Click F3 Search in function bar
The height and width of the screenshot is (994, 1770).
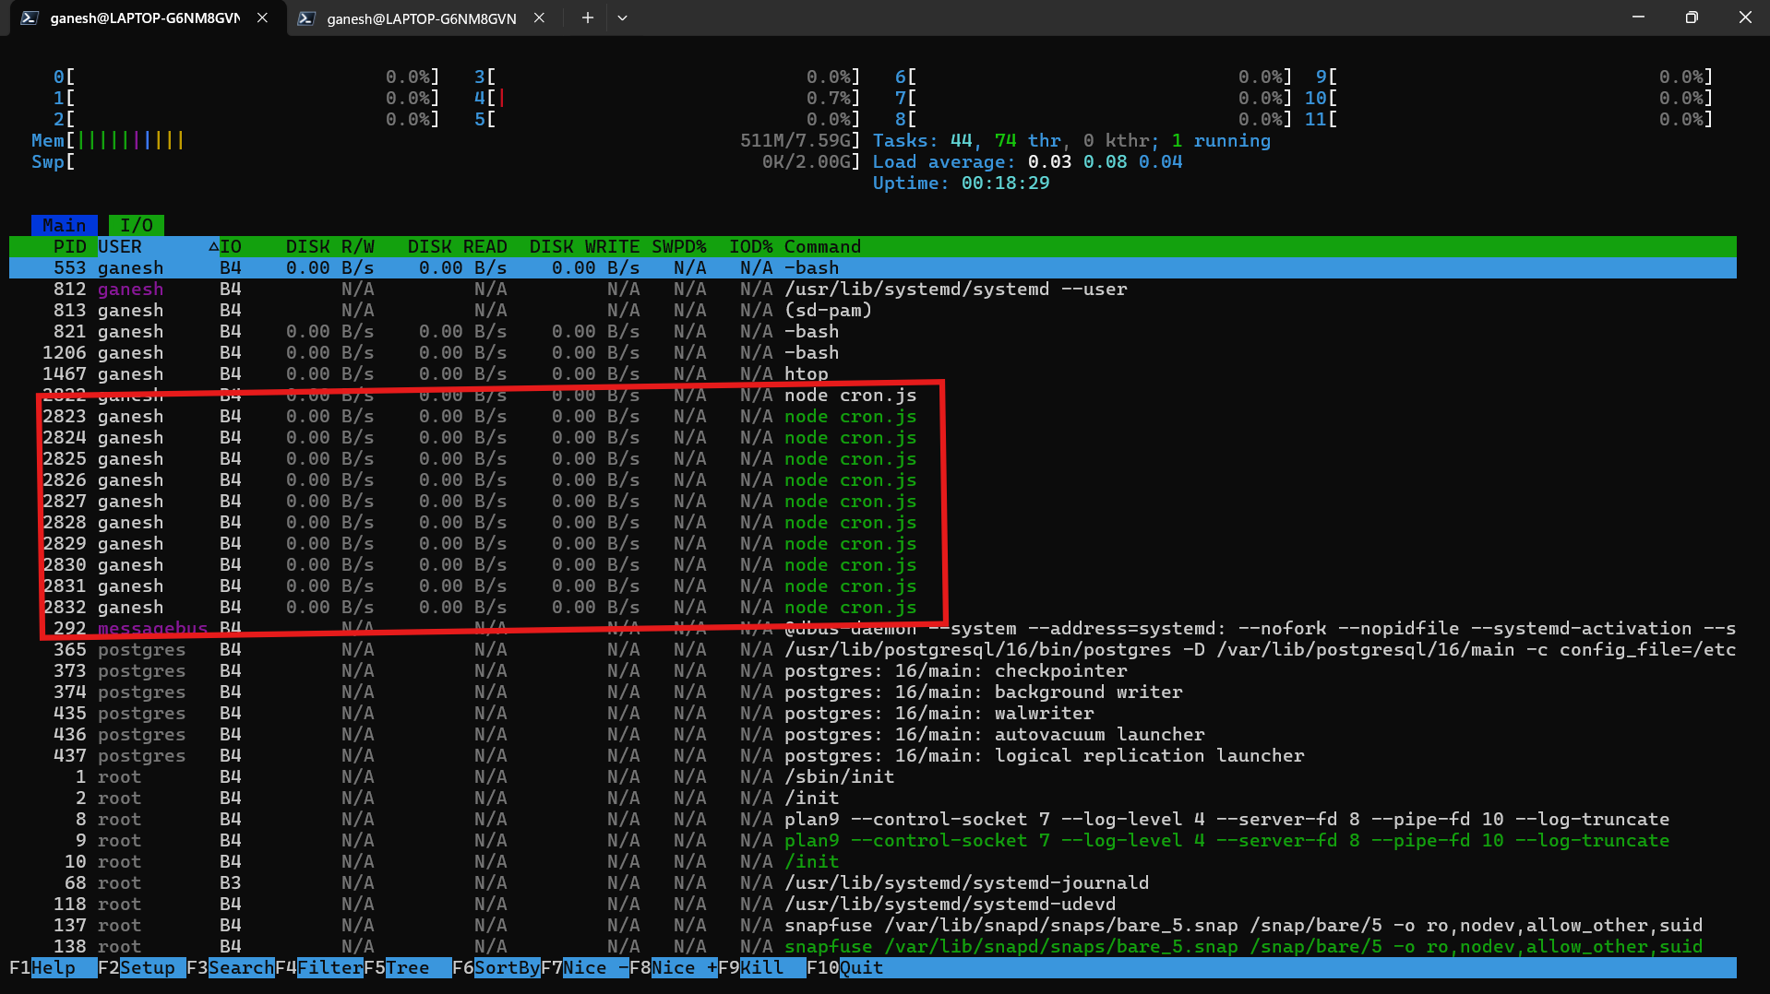point(230,967)
